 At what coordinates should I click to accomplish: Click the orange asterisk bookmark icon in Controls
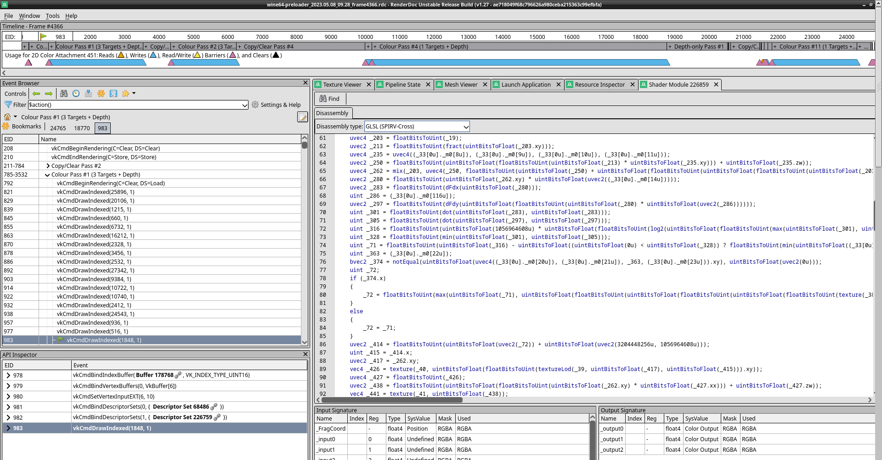(101, 94)
